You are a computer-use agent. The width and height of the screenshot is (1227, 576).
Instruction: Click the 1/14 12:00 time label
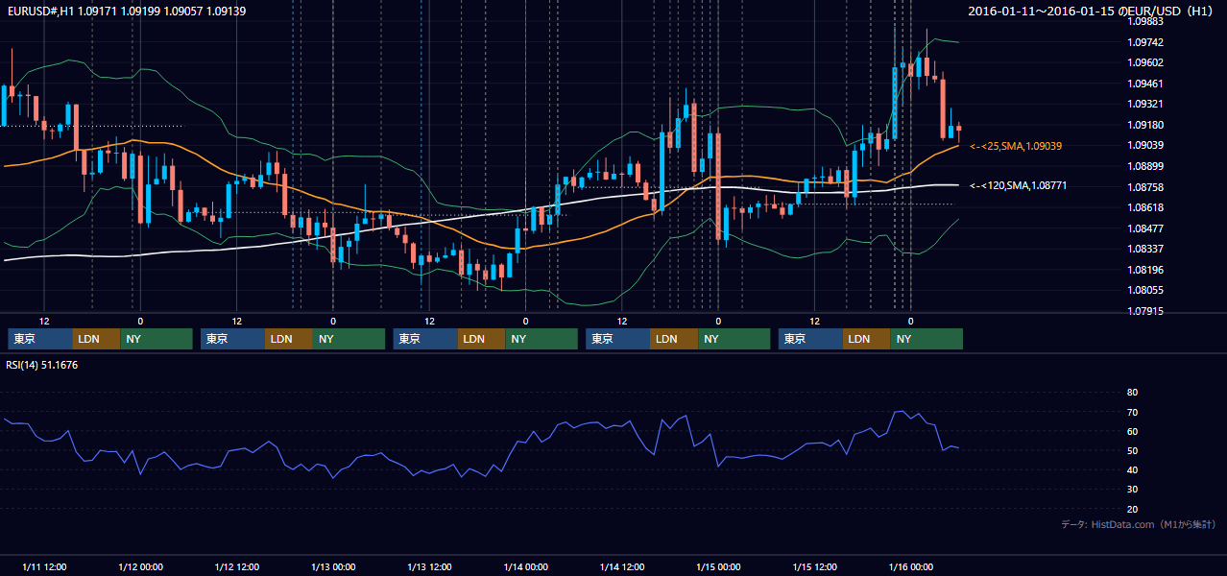coord(622,566)
